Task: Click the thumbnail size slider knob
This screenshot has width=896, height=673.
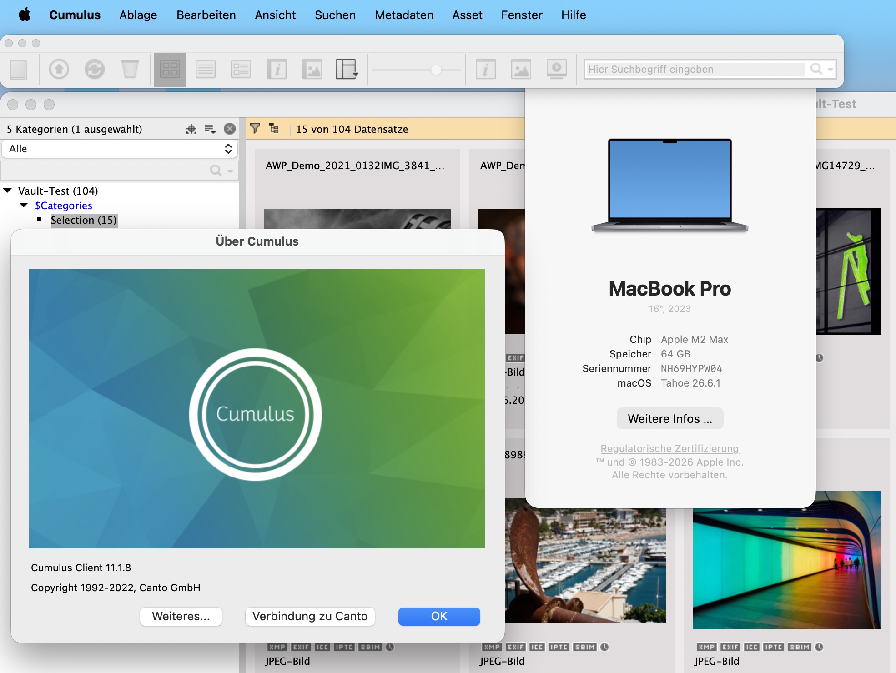Action: (x=436, y=70)
